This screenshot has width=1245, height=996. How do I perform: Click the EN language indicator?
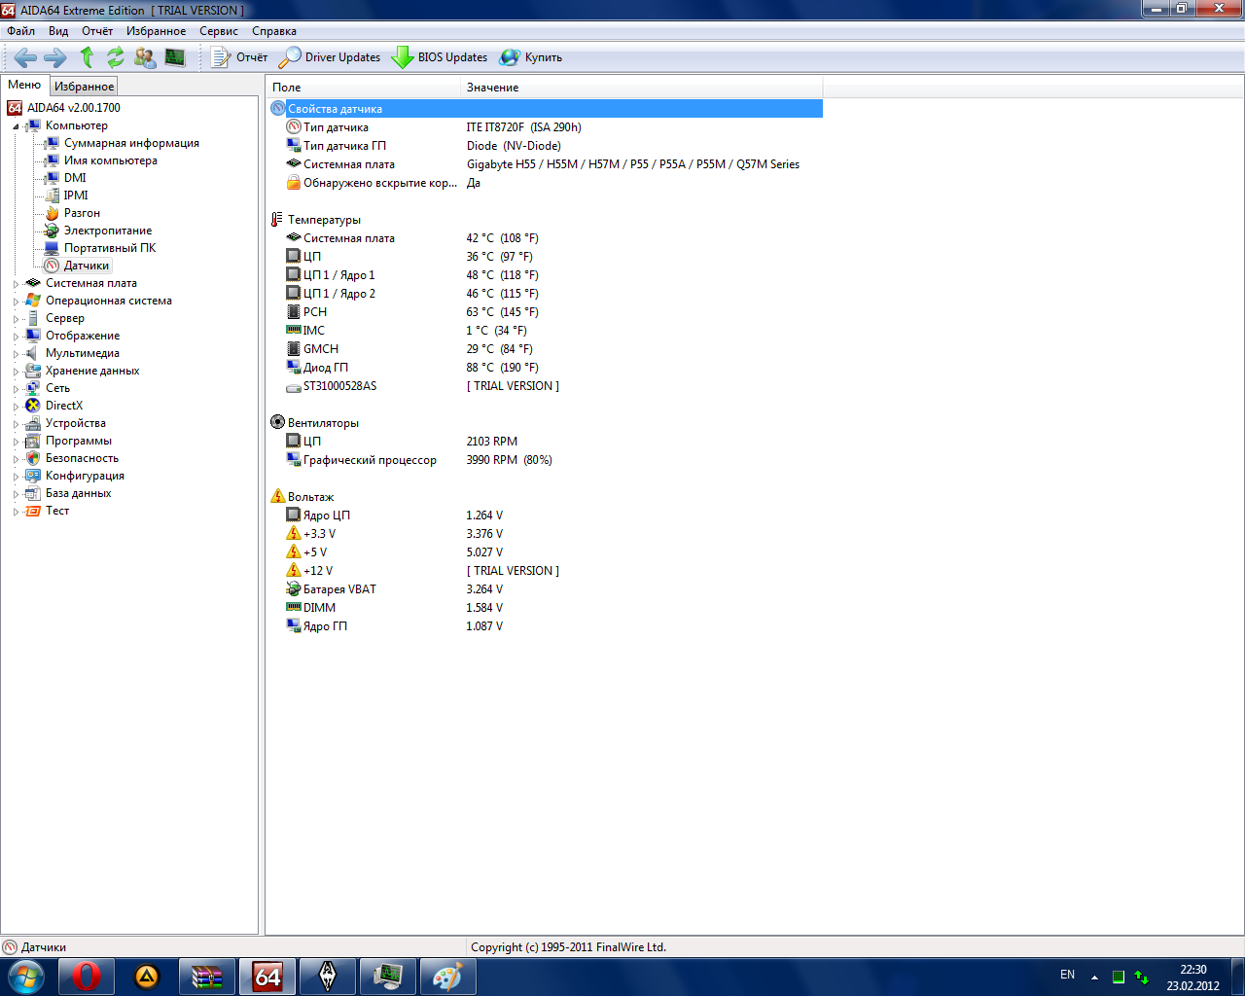[1068, 975]
